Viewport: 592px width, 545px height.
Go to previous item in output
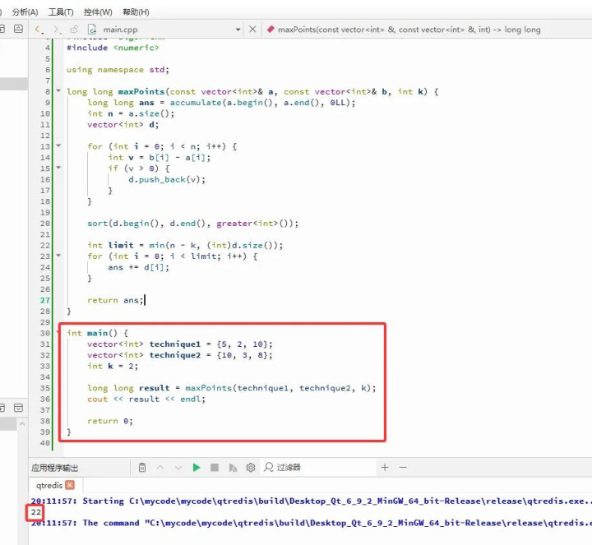coord(160,467)
